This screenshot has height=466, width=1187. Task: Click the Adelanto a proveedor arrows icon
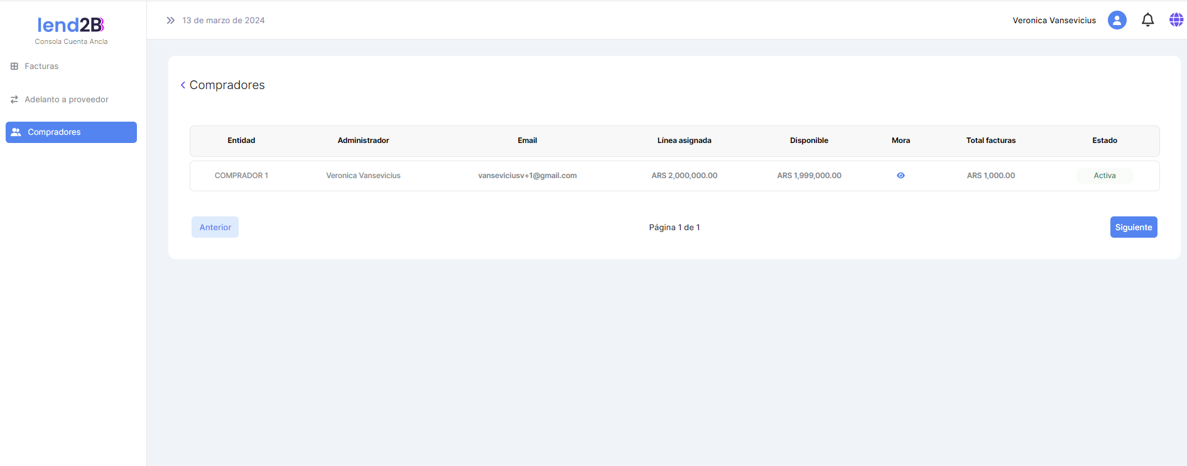pos(14,100)
